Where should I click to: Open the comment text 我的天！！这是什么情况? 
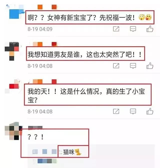[86, 96]
